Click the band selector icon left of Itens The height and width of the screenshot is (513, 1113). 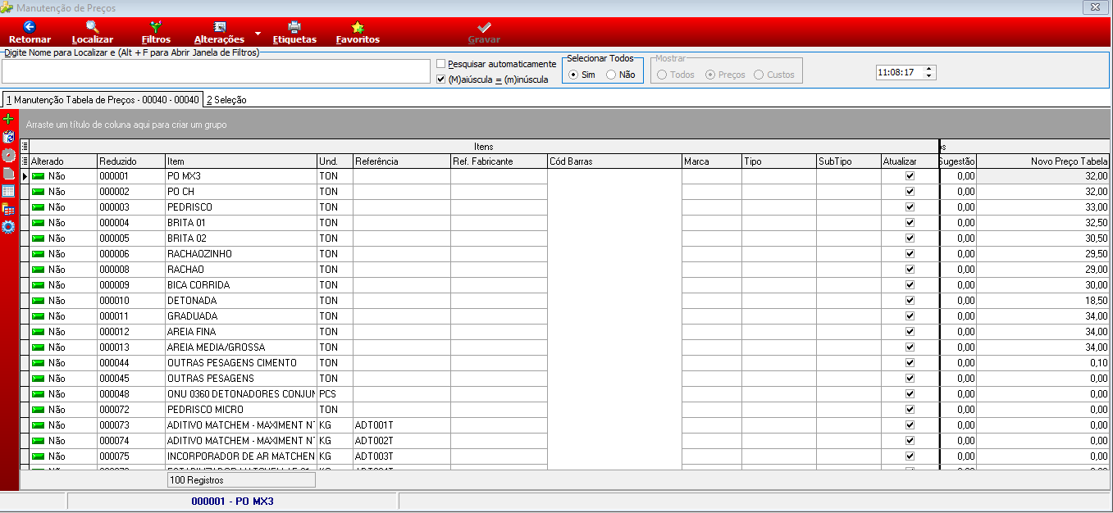point(25,146)
